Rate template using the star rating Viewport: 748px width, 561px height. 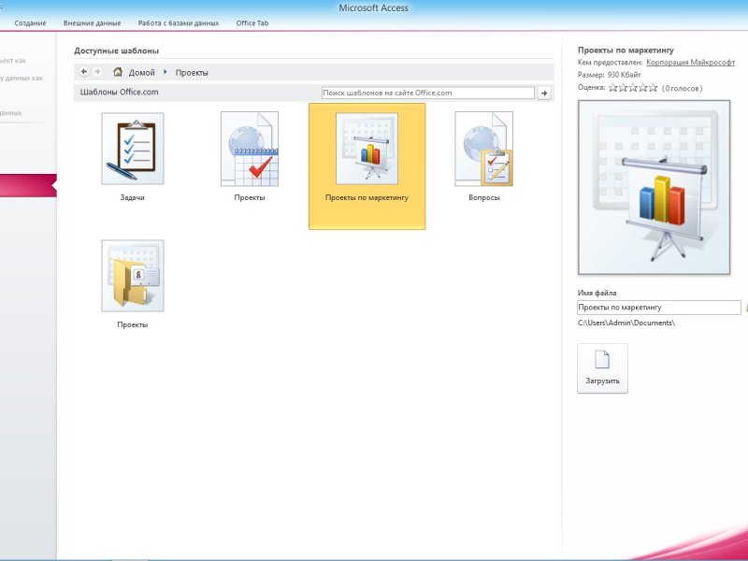(x=633, y=88)
